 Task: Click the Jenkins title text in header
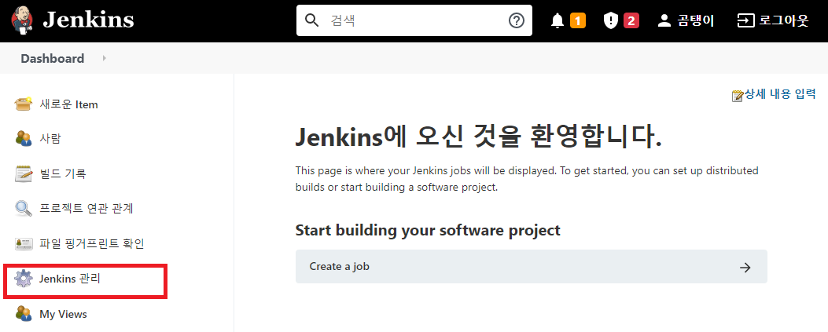[88, 20]
